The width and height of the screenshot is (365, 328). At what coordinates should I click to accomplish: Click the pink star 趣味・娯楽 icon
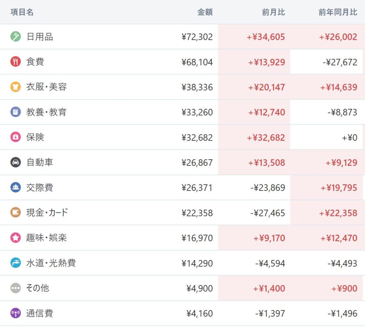(16, 238)
